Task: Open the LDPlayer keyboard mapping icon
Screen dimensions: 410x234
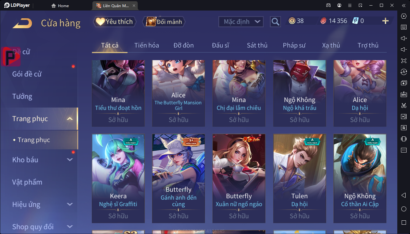Action: (x=403, y=27)
